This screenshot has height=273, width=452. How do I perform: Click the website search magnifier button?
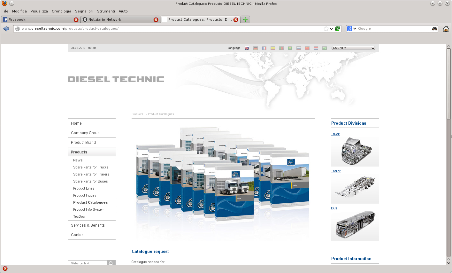[111, 263]
